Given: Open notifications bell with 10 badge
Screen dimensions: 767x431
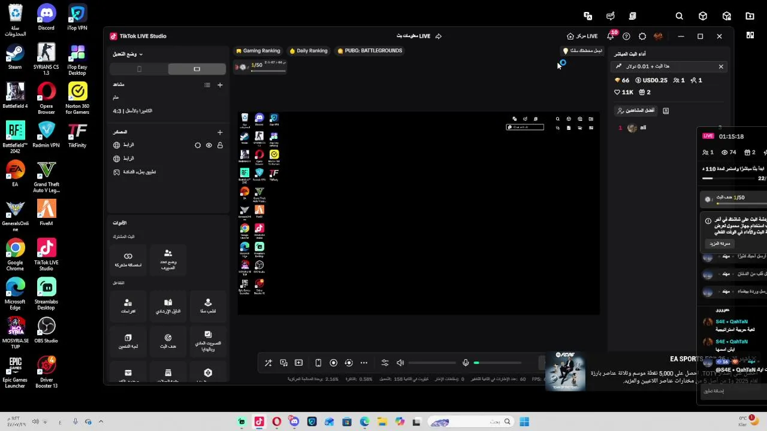Looking at the screenshot, I should point(611,36).
